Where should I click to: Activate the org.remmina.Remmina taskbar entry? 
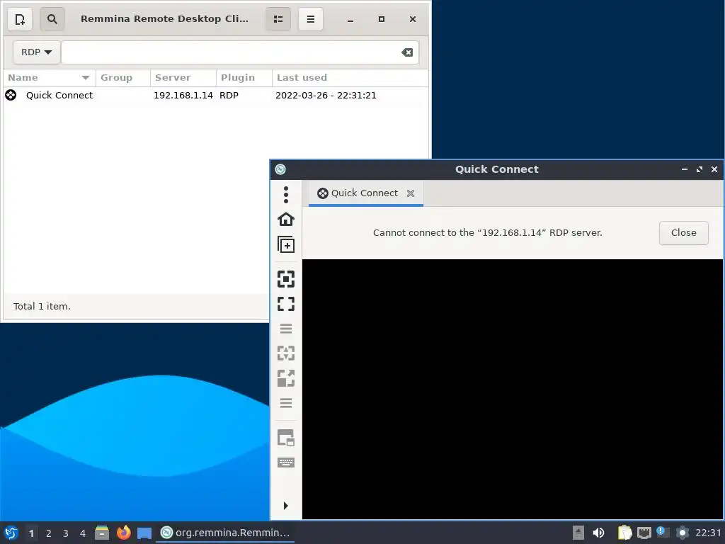coord(225,533)
